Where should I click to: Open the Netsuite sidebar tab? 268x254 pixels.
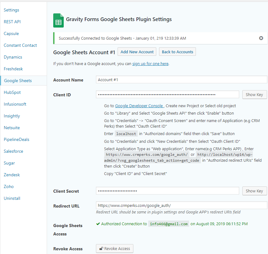(x=12, y=128)
